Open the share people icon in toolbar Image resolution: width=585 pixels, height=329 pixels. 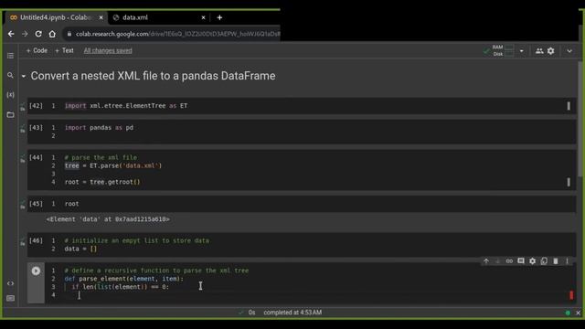point(539,51)
